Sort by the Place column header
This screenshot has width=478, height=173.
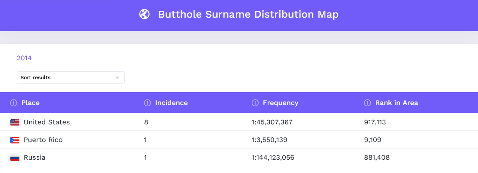[31, 103]
